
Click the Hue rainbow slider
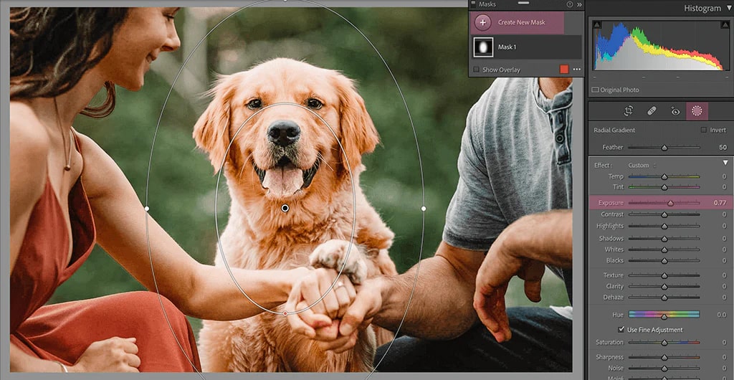click(x=664, y=315)
